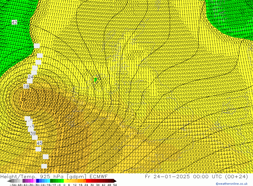Click the contour label 39 on the map
Viewport: 253px width, 186px height.
[x=33, y=133]
